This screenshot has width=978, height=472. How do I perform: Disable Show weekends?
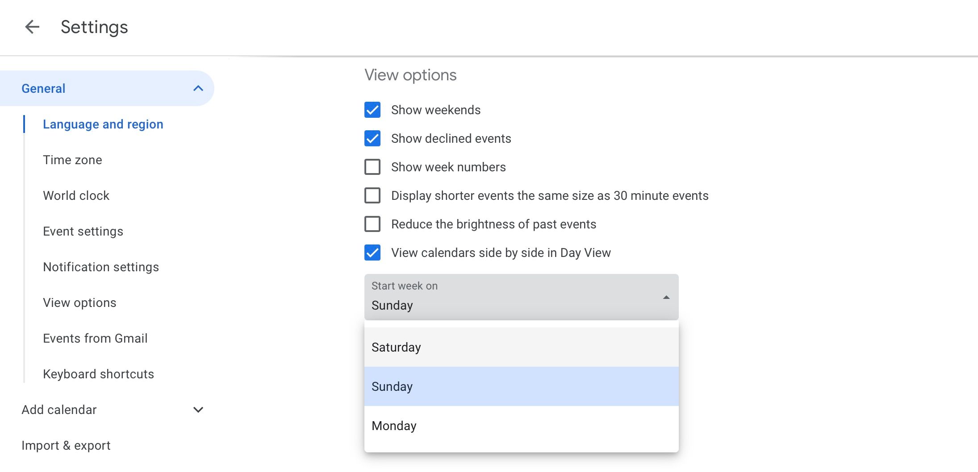372,110
